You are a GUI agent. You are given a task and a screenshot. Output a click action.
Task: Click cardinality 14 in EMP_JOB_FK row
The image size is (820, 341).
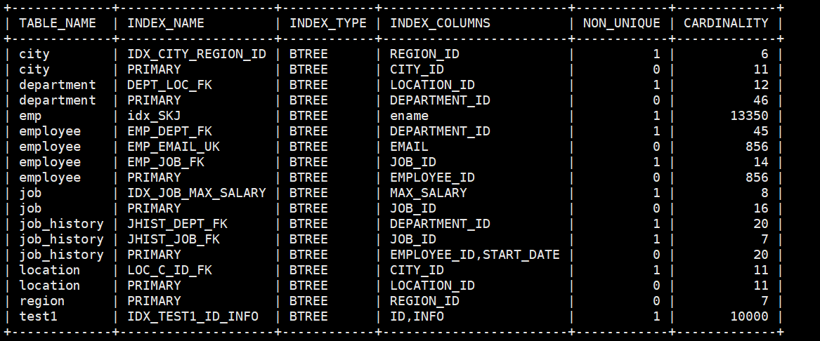point(761,162)
